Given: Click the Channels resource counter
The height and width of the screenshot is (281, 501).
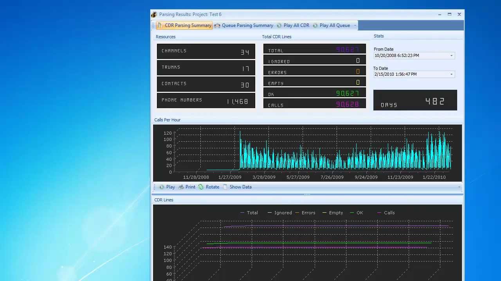Looking at the screenshot, I should click(206, 51).
